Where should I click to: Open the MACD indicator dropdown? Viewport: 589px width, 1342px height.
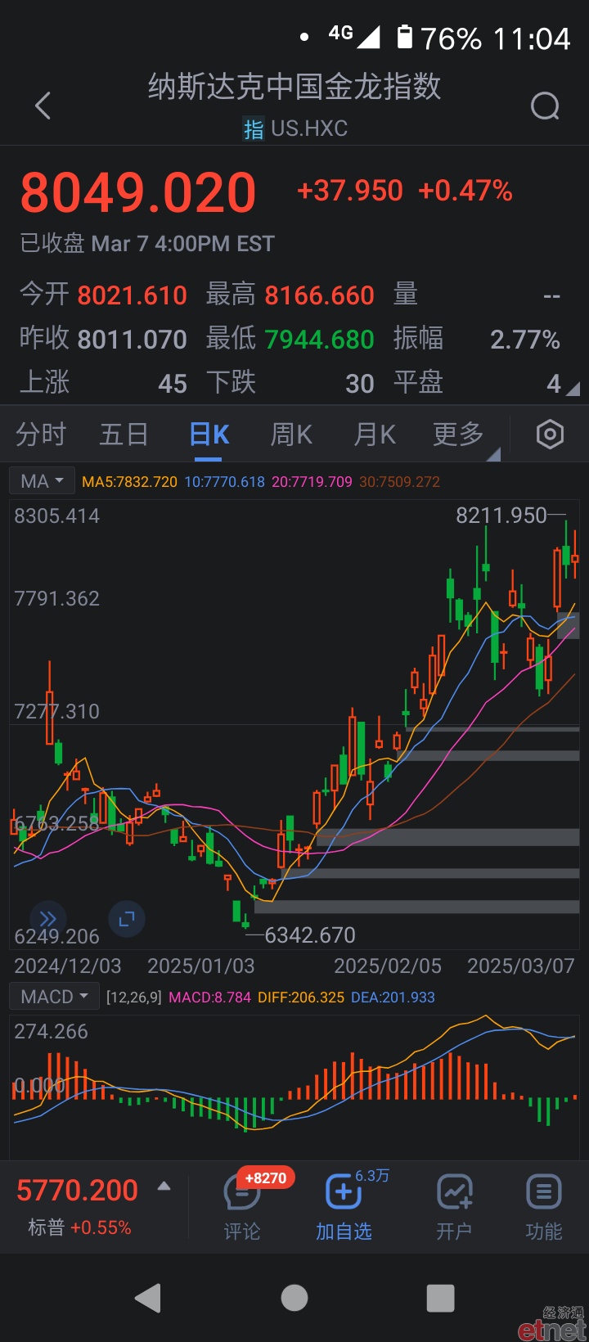coord(55,997)
